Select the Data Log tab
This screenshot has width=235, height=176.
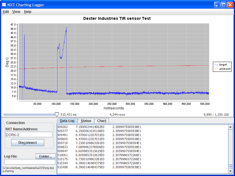pos(67,121)
